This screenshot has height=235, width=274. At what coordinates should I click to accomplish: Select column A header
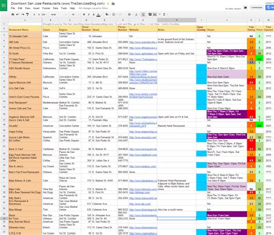click(x=25, y=20)
